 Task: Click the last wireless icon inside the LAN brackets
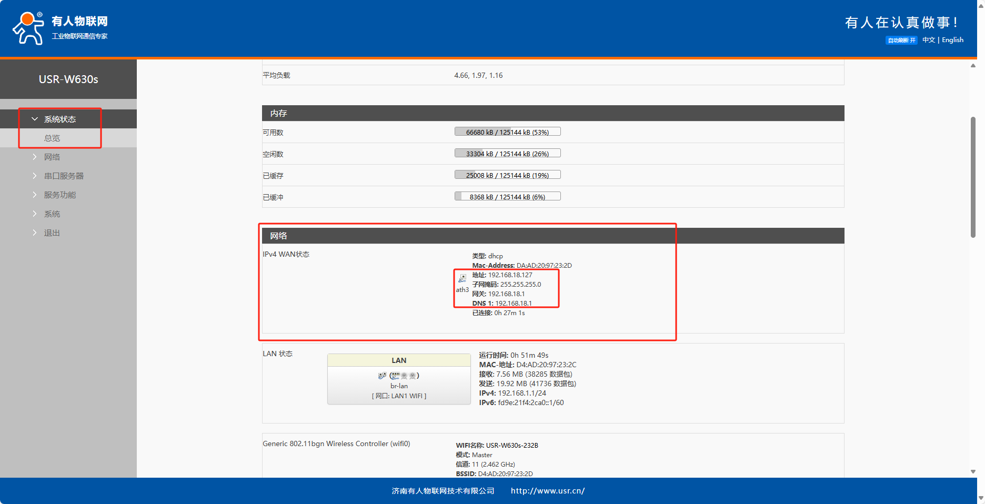(x=413, y=376)
